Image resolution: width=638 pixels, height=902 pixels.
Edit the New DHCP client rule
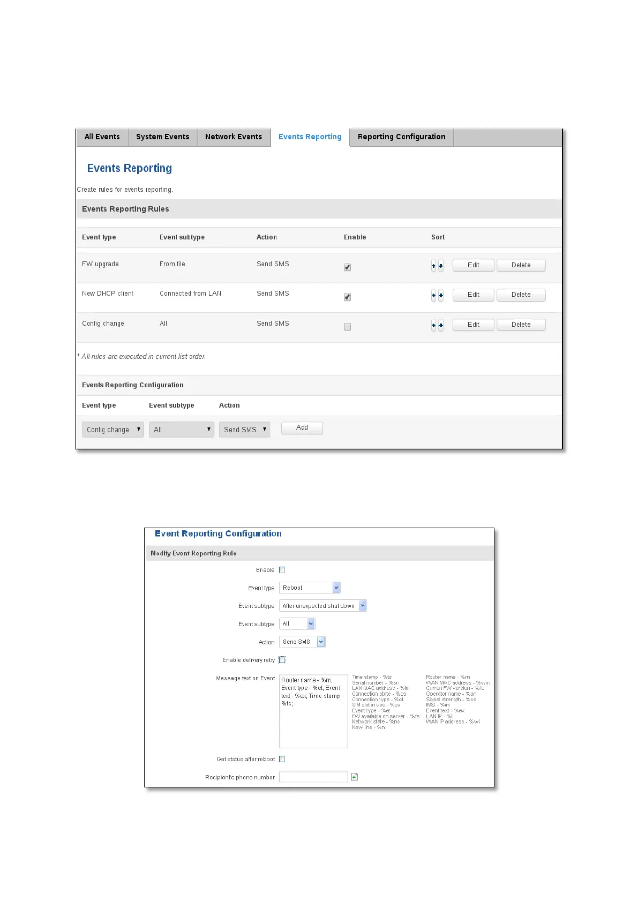click(474, 295)
